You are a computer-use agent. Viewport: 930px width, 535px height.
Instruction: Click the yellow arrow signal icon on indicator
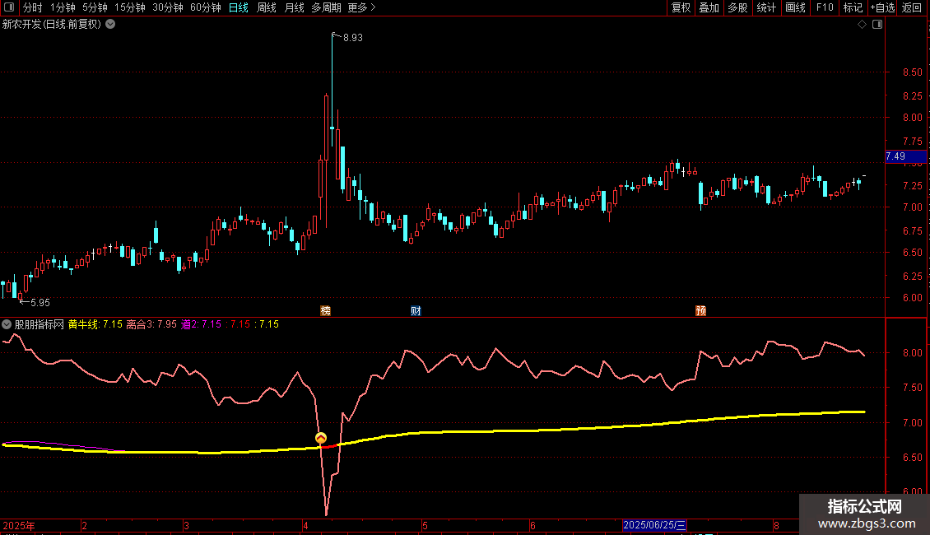click(321, 438)
